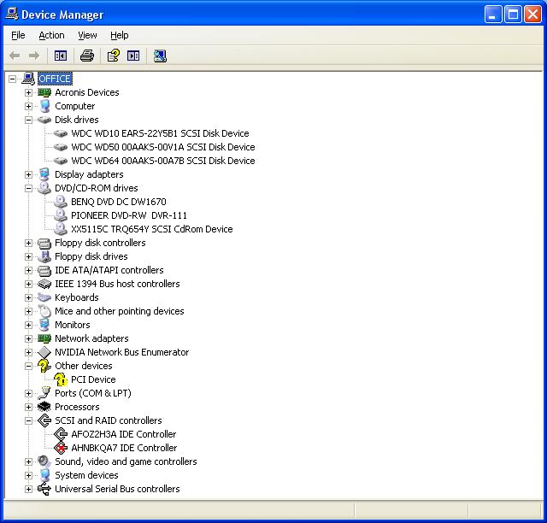Collapse the SCSI and RAID controllers node
The height and width of the screenshot is (523, 547).
click(x=28, y=420)
